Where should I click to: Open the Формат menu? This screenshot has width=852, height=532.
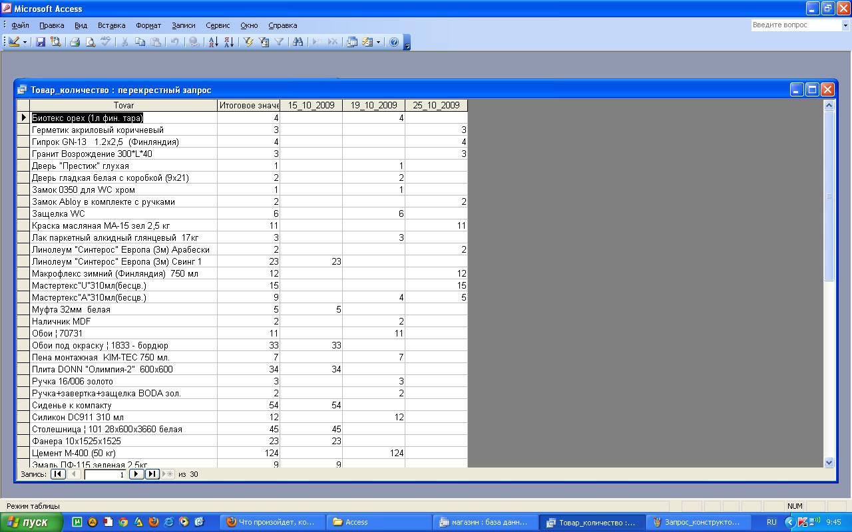click(148, 25)
